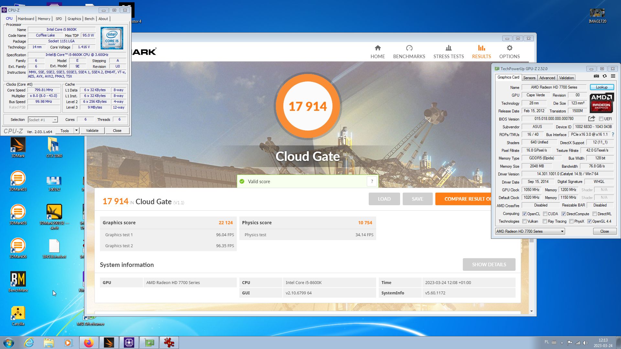Click Tools button in CPU-Z
Image resolution: width=621 pixels, height=349 pixels.
[65, 131]
